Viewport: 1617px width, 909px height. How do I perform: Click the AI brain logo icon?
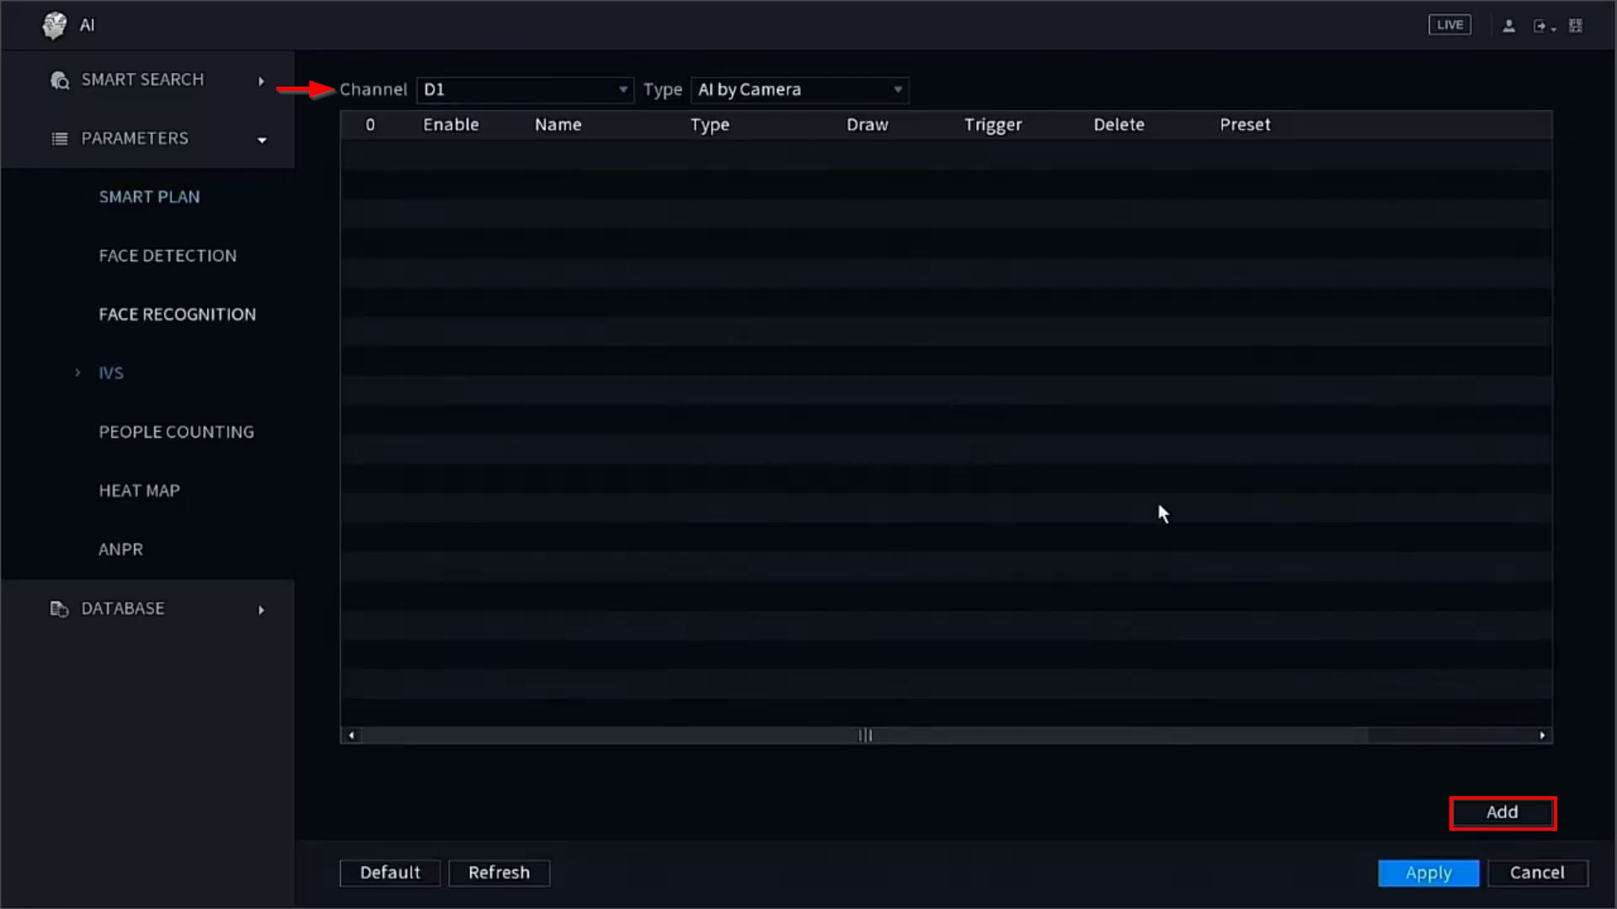[x=55, y=25]
